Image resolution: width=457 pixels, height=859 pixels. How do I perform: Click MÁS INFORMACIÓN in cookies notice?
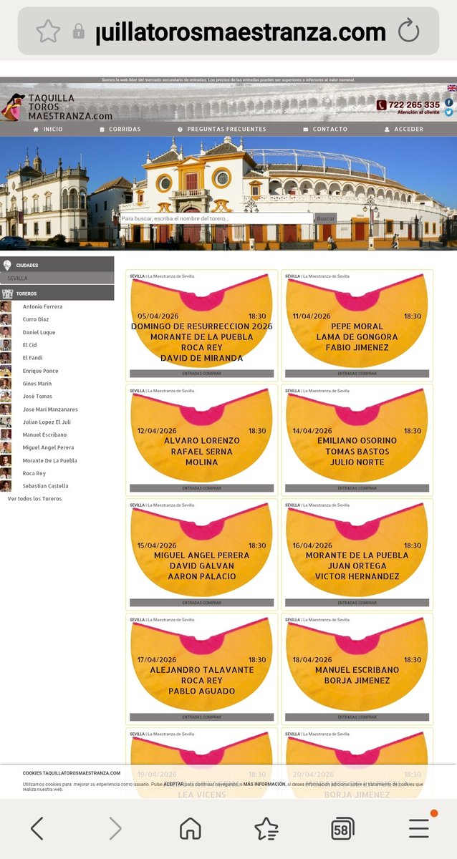[x=264, y=784]
